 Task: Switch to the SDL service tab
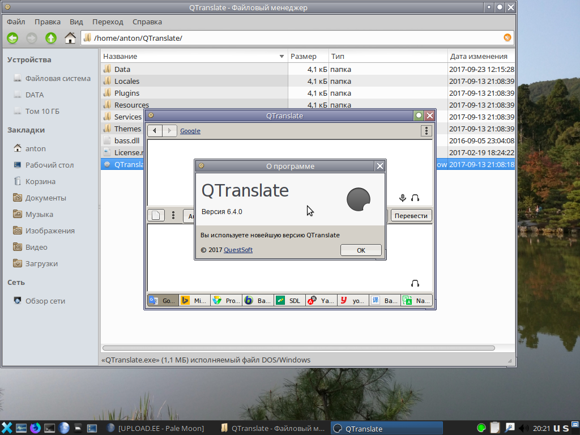(289, 300)
